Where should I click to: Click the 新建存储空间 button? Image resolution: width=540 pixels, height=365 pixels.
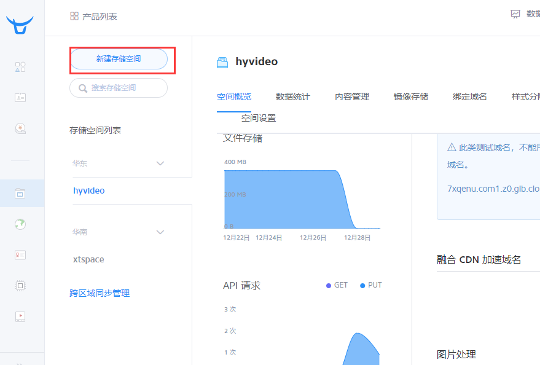[x=119, y=59]
